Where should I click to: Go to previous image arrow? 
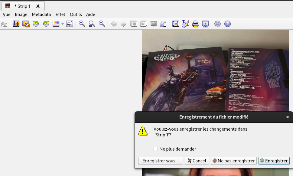click(x=114, y=24)
